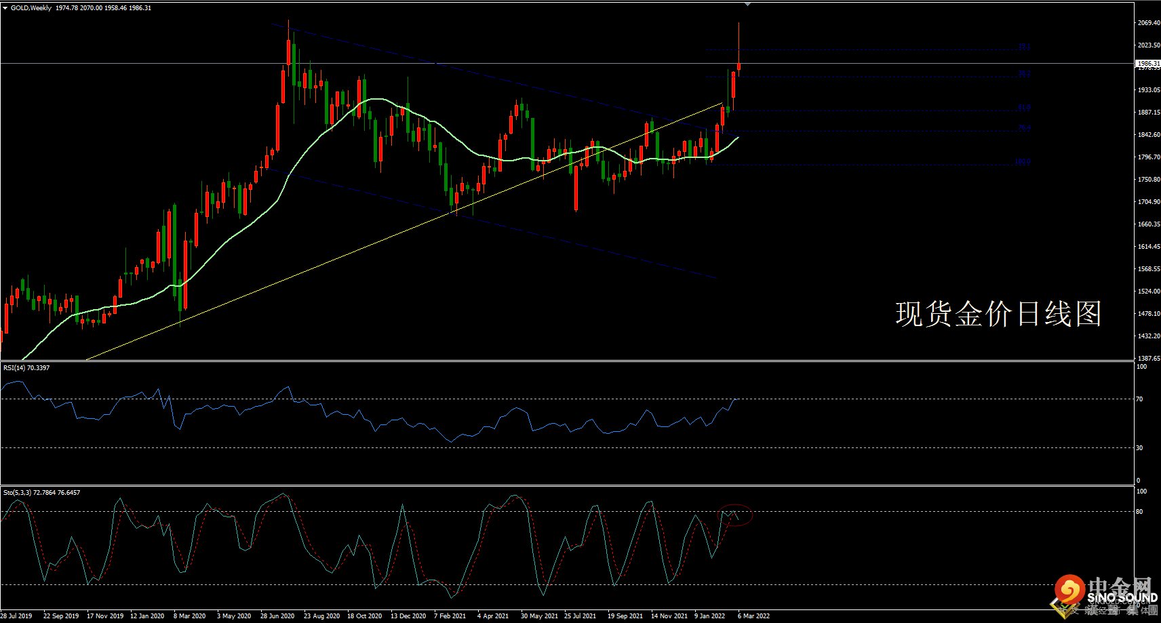Click the chart shift triangle marker at top

(747, 5)
